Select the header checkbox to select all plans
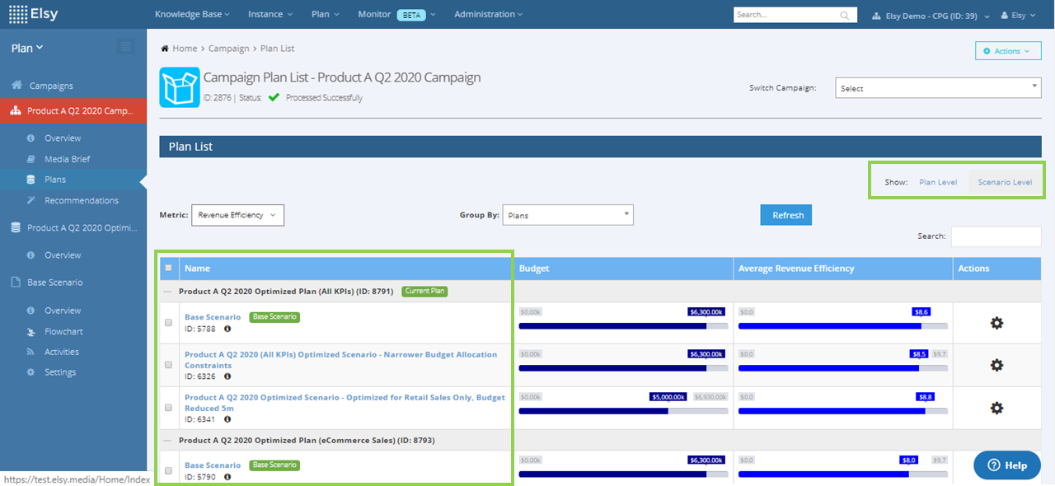Screen dimensions: 1055x486 168,267
